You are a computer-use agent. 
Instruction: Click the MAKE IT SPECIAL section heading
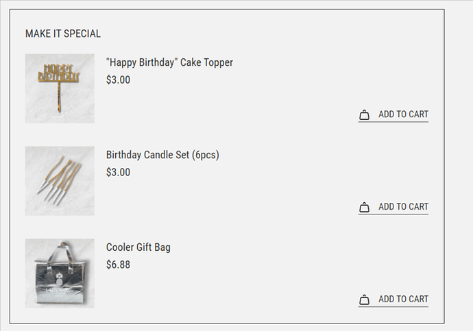(x=63, y=34)
